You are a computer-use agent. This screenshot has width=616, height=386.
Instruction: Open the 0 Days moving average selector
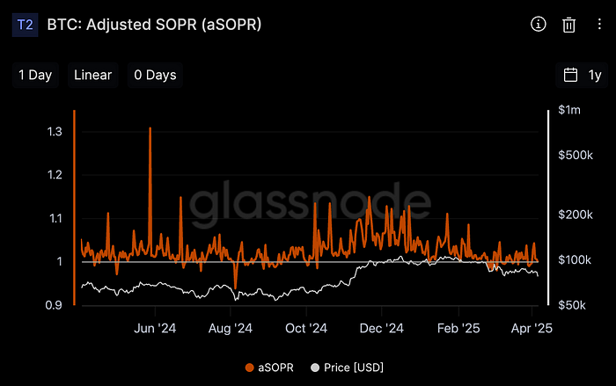[155, 75]
